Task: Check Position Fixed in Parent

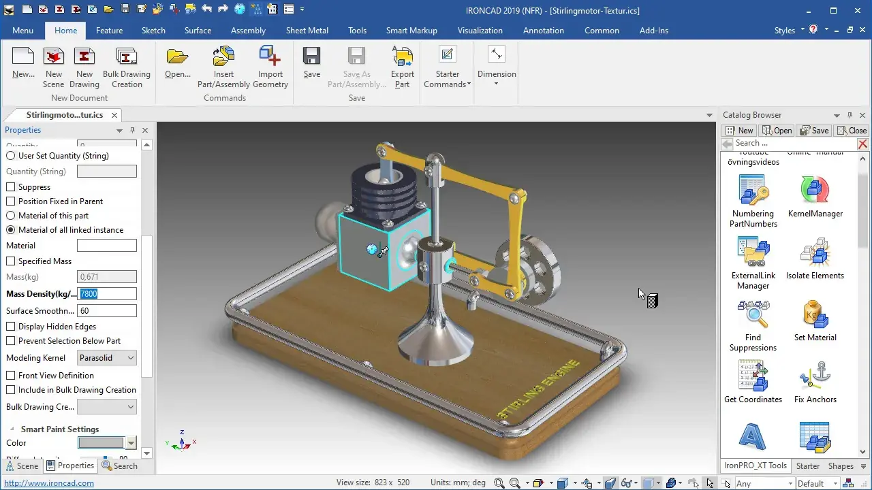Action: click(11, 201)
